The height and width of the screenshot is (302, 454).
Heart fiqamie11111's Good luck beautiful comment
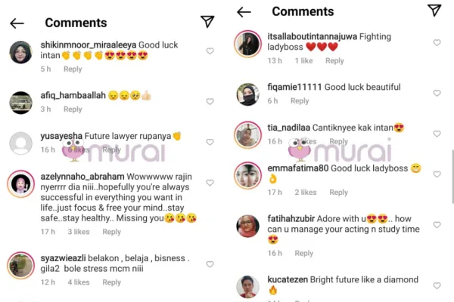(x=437, y=93)
